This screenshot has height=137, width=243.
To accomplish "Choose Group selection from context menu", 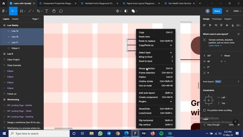I will tap(156, 68).
